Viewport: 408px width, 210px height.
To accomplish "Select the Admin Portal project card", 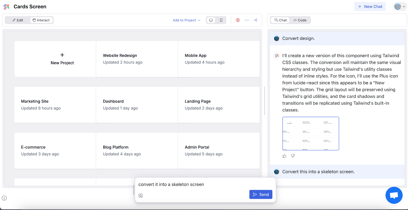I will coord(219,151).
